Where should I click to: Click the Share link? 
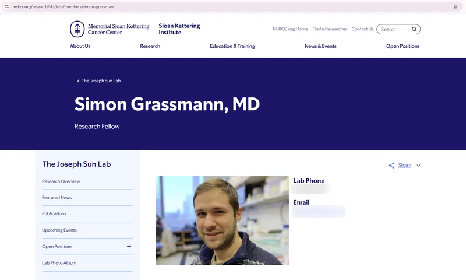(x=405, y=166)
